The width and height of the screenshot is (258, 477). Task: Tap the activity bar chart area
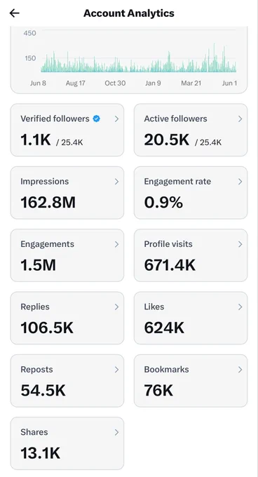click(138, 58)
